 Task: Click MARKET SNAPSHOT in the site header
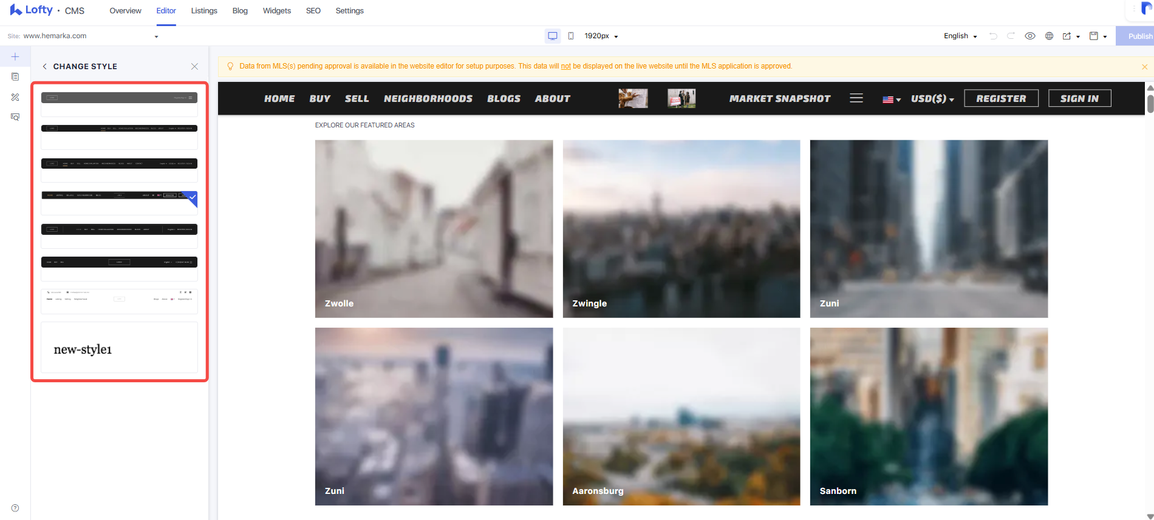click(780, 98)
